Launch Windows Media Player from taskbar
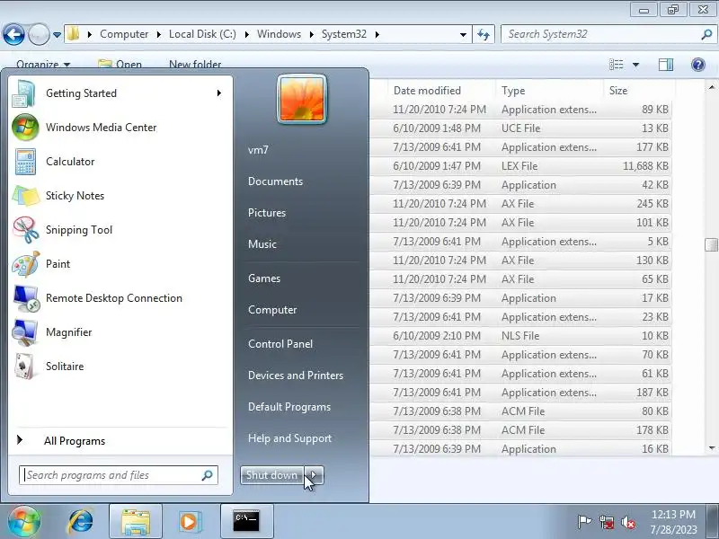Image resolution: width=719 pixels, height=539 pixels. point(190,522)
